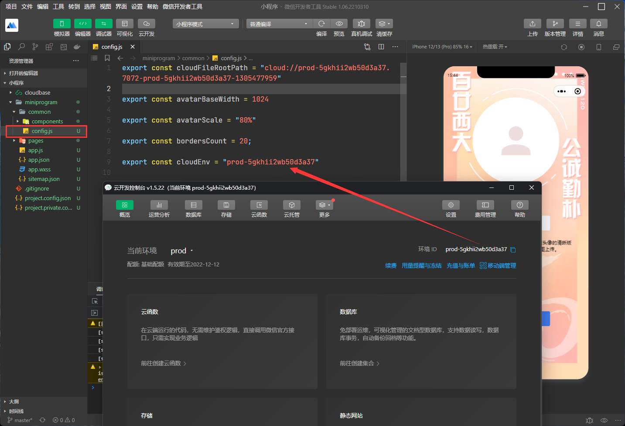Switch to 云托管 tab in cloud console

click(x=292, y=209)
